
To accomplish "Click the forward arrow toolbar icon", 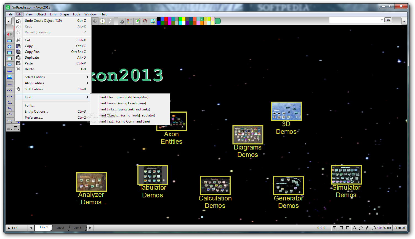I will [95, 21].
